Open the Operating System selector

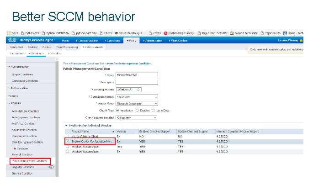coord(128,90)
